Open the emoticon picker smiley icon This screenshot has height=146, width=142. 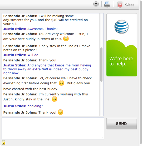click(x=96, y=4)
